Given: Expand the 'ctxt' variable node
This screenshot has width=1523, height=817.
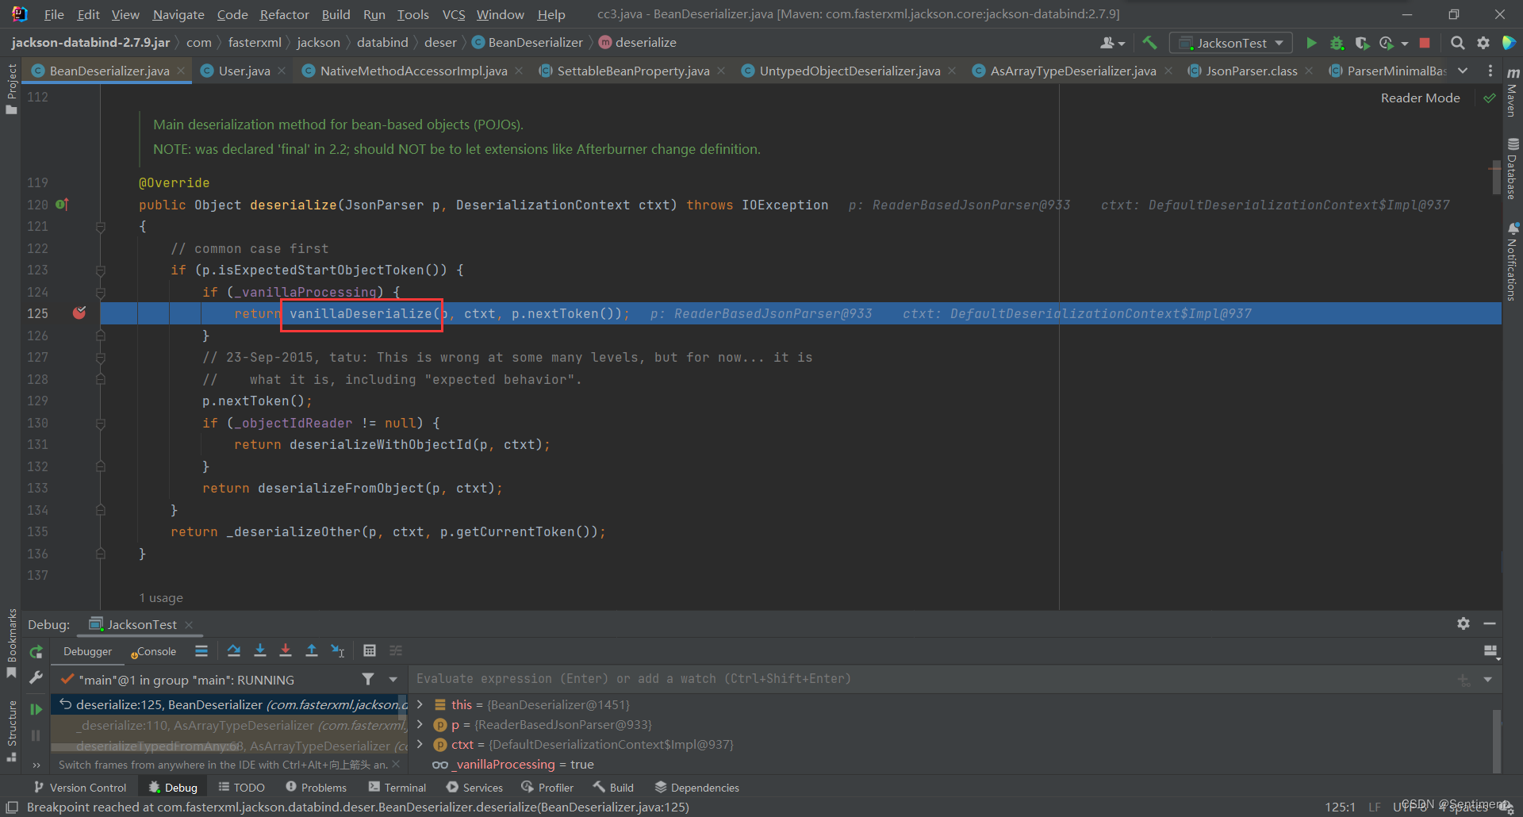Looking at the screenshot, I should (420, 744).
